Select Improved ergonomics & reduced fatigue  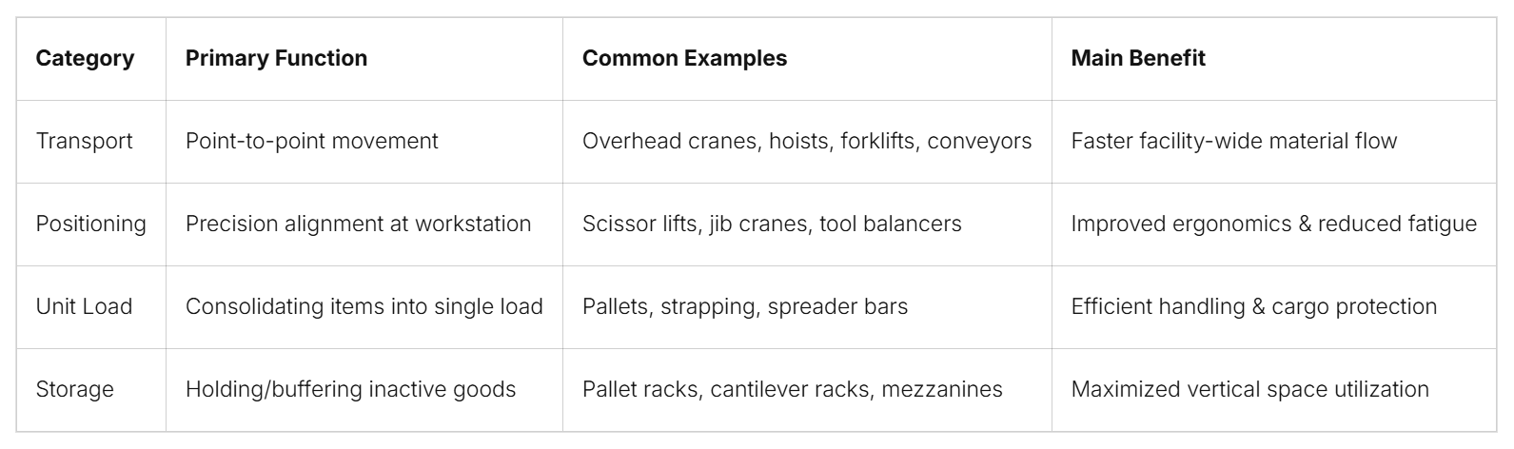(x=1274, y=224)
